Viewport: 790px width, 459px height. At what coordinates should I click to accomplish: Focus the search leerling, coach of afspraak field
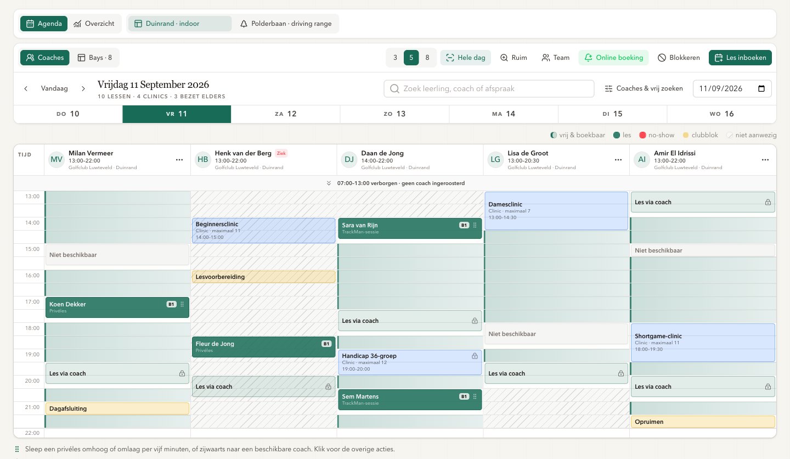tap(489, 88)
